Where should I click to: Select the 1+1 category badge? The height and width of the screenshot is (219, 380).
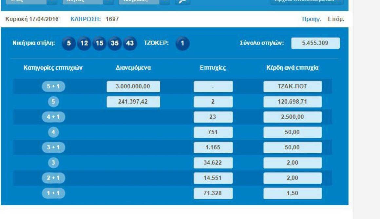point(53,193)
